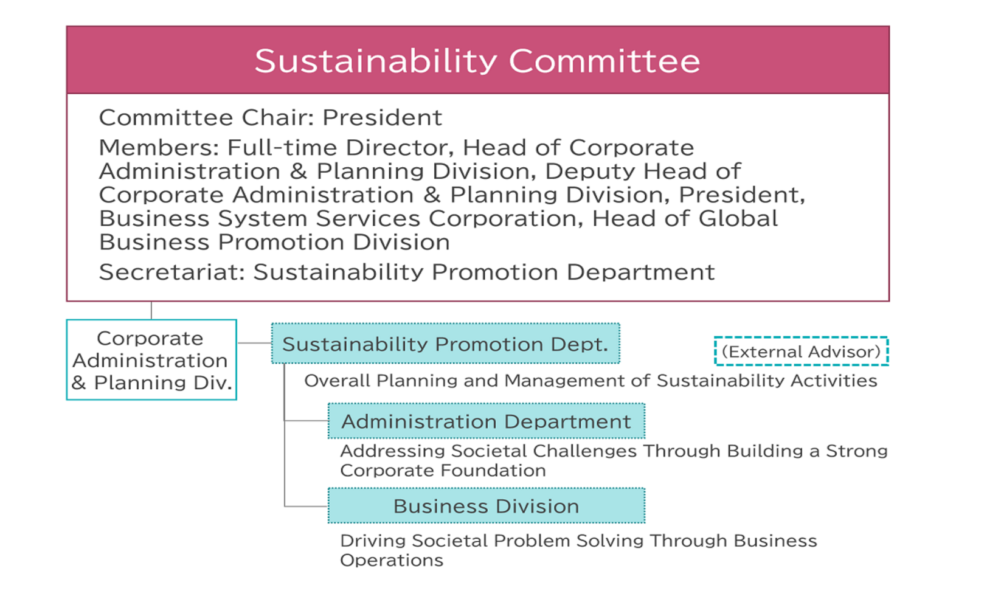Click the Sustainability Committee header banner

point(477,60)
